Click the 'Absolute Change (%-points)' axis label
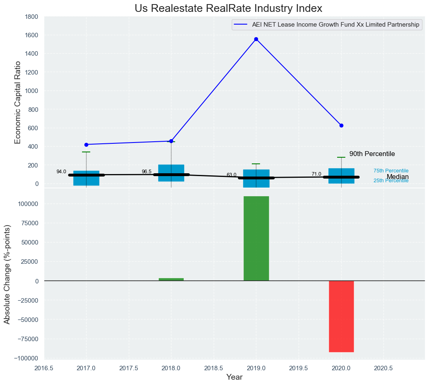This screenshot has height=385, width=429. click(x=7, y=274)
